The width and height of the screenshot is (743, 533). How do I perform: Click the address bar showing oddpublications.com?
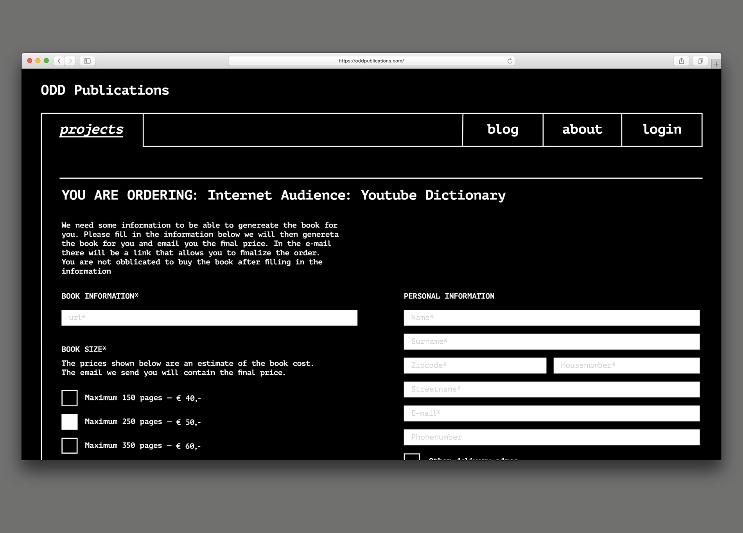click(371, 61)
